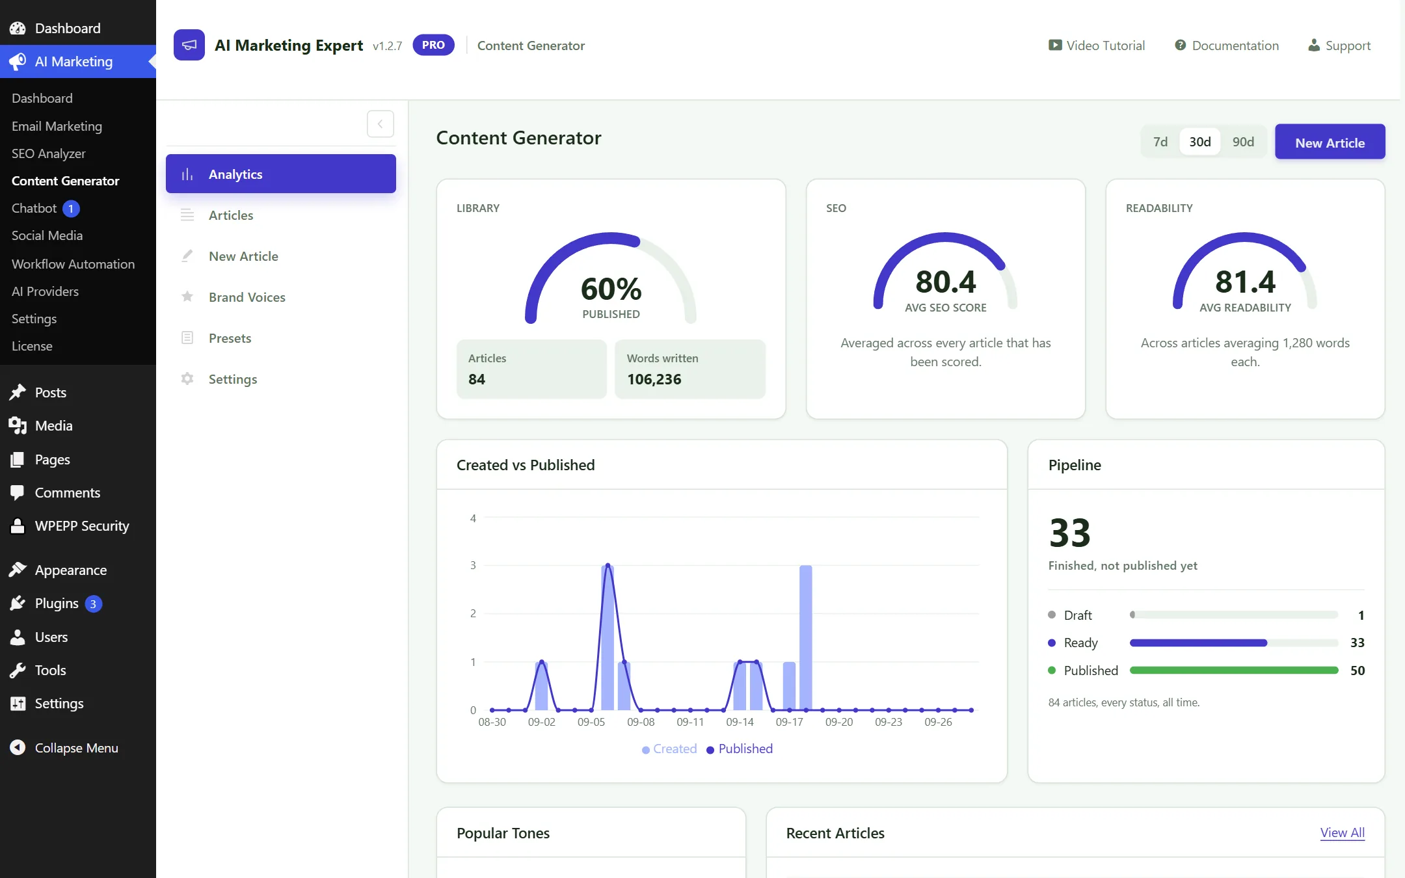The height and width of the screenshot is (878, 1405).
Task: Select the 30d date range
Action: click(x=1200, y=142)
